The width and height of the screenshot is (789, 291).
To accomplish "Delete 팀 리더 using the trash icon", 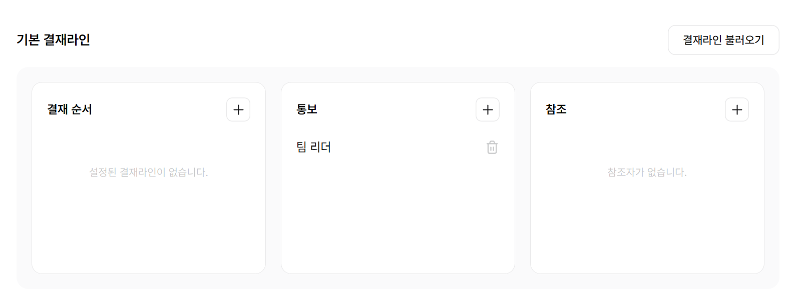I will click(x=492, y=147).
